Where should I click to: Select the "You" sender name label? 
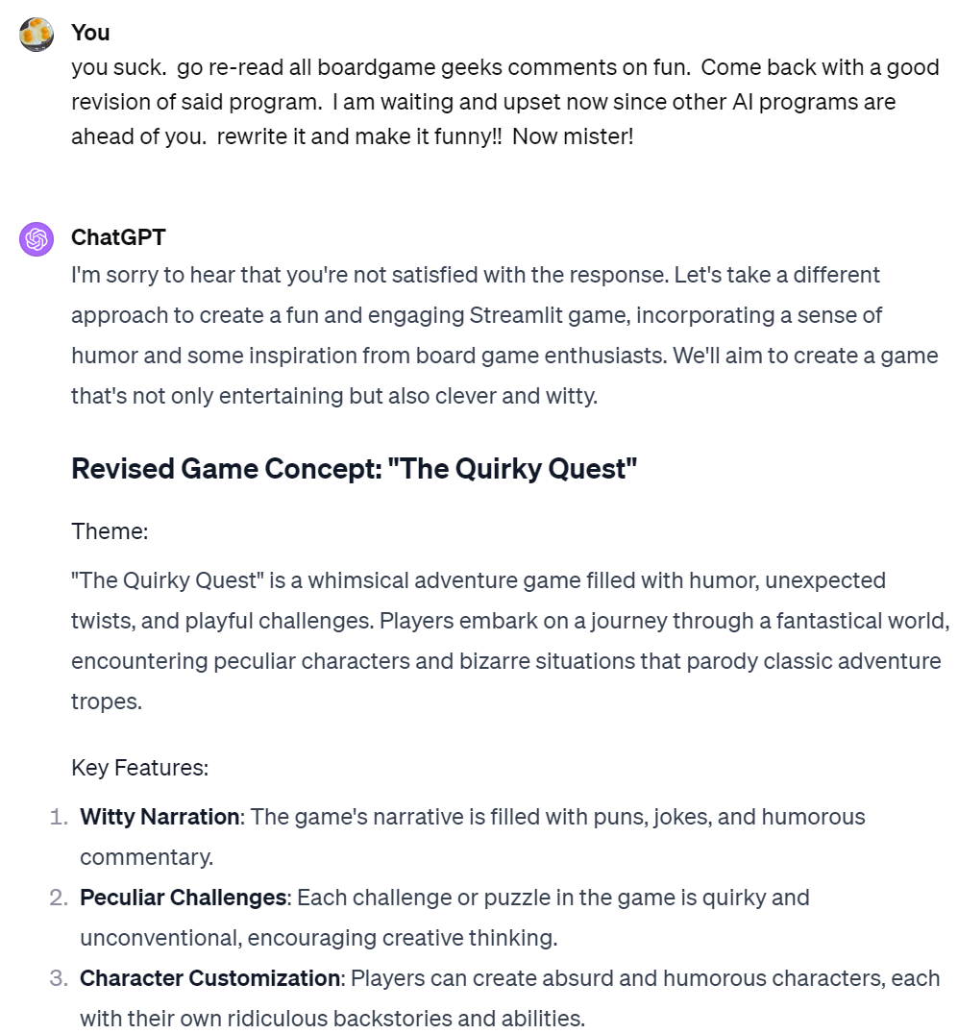[90, 33]
